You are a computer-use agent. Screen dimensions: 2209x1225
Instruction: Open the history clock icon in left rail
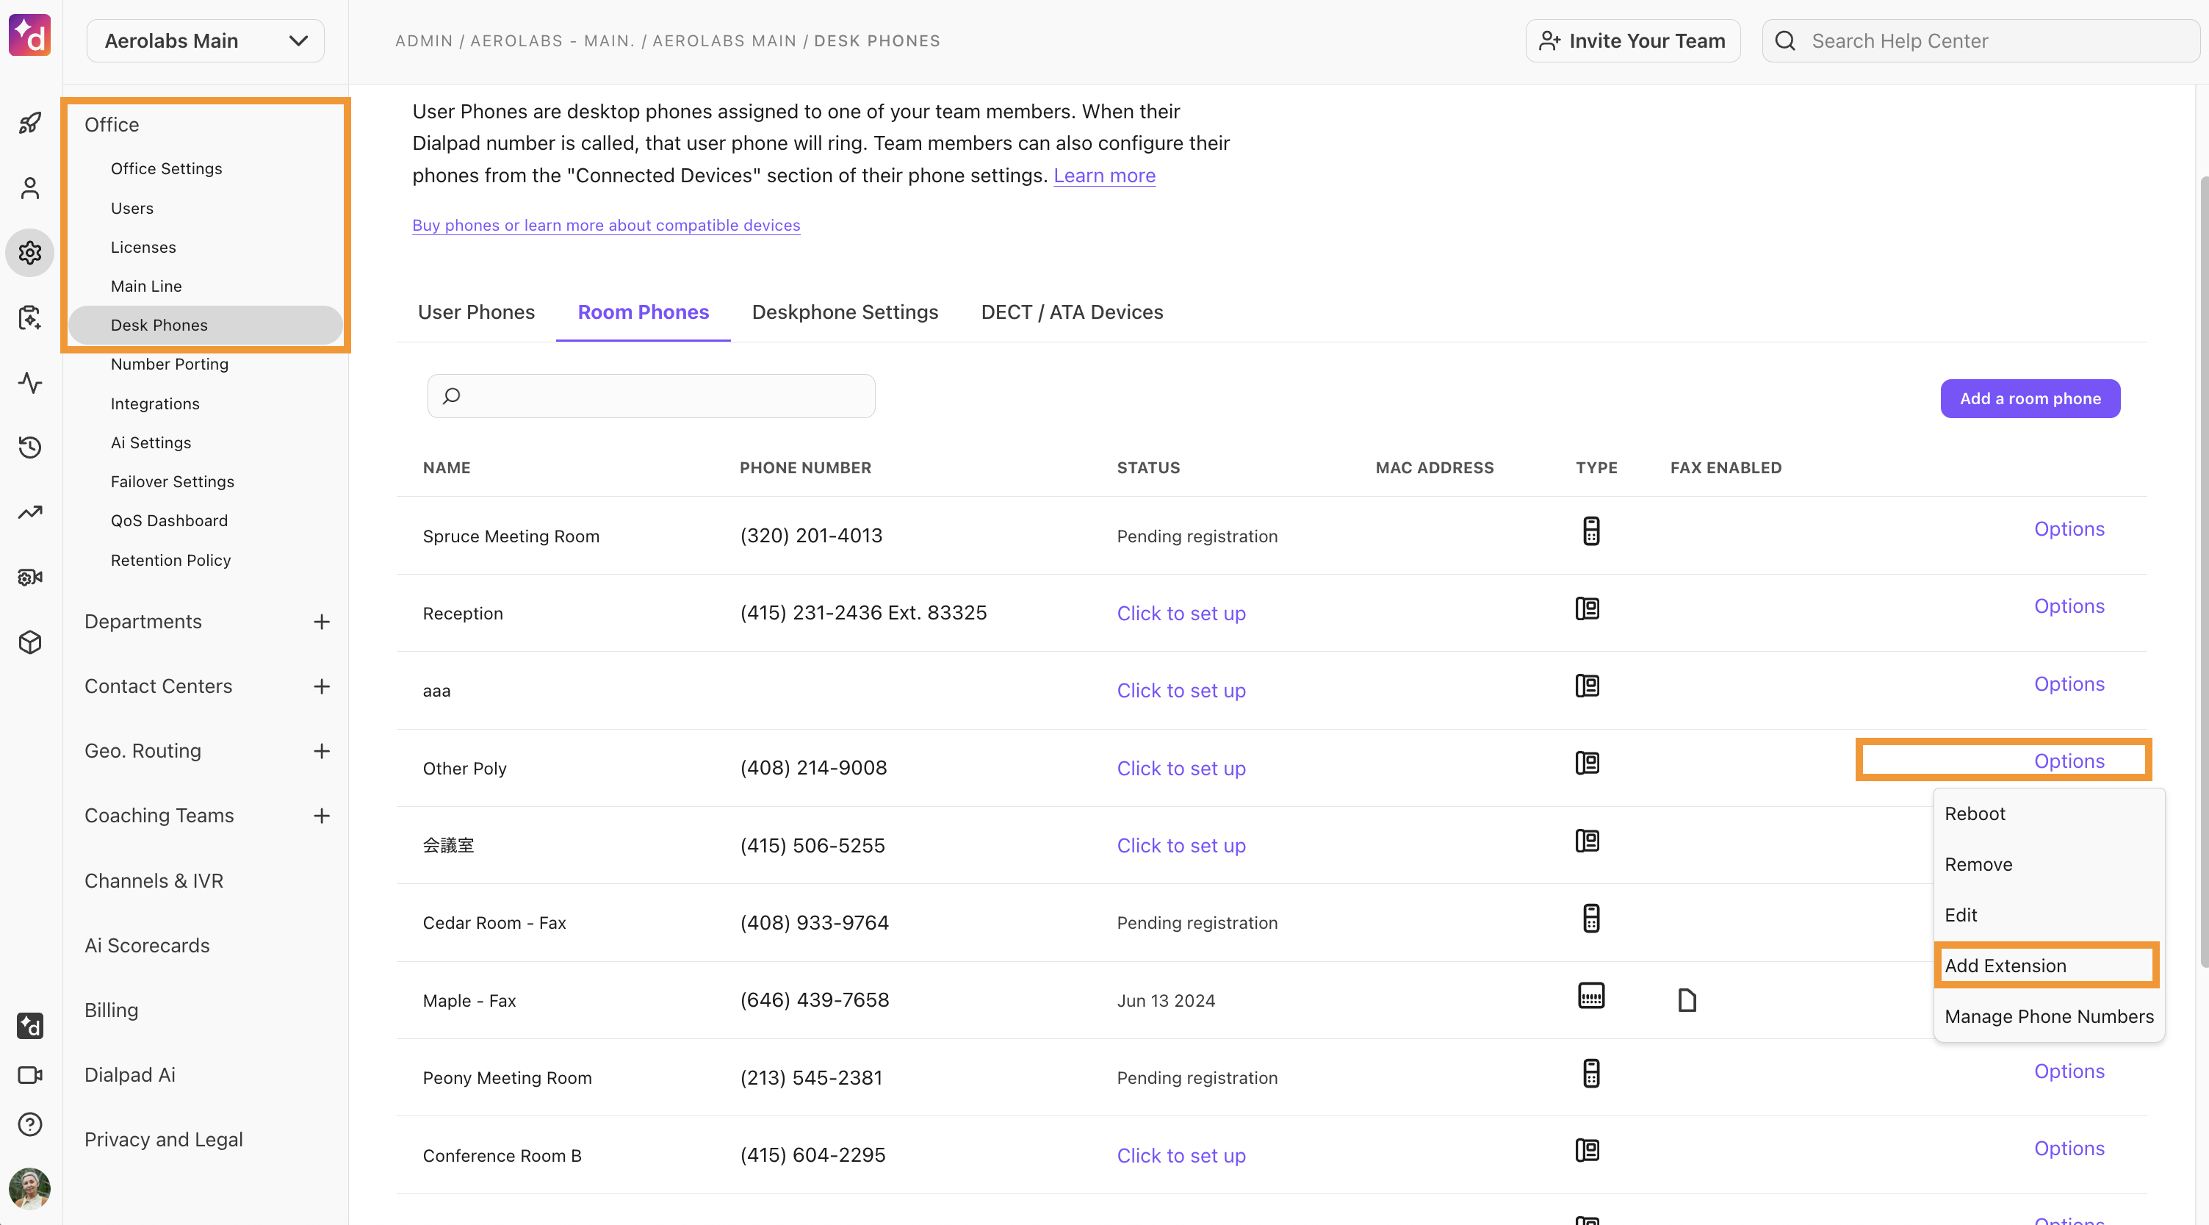(30, 447)
